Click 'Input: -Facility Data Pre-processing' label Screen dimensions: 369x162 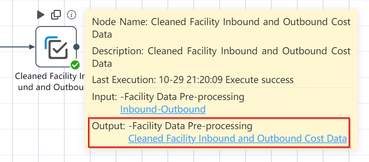168,97
